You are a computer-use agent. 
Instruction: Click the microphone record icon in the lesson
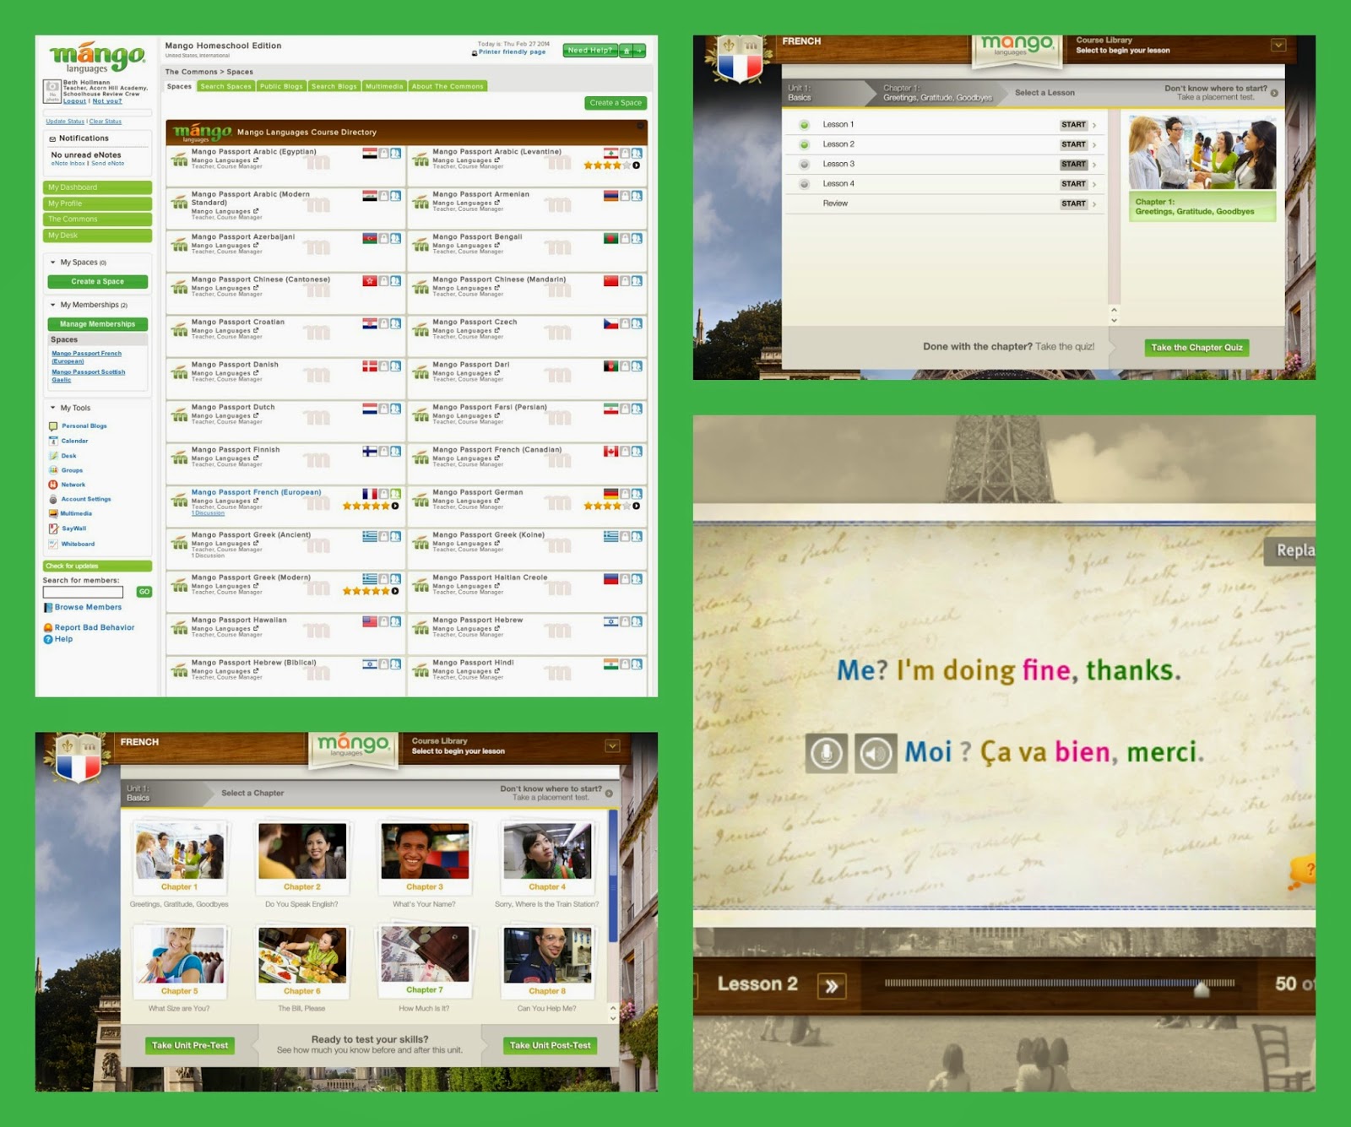click(826, 752)
